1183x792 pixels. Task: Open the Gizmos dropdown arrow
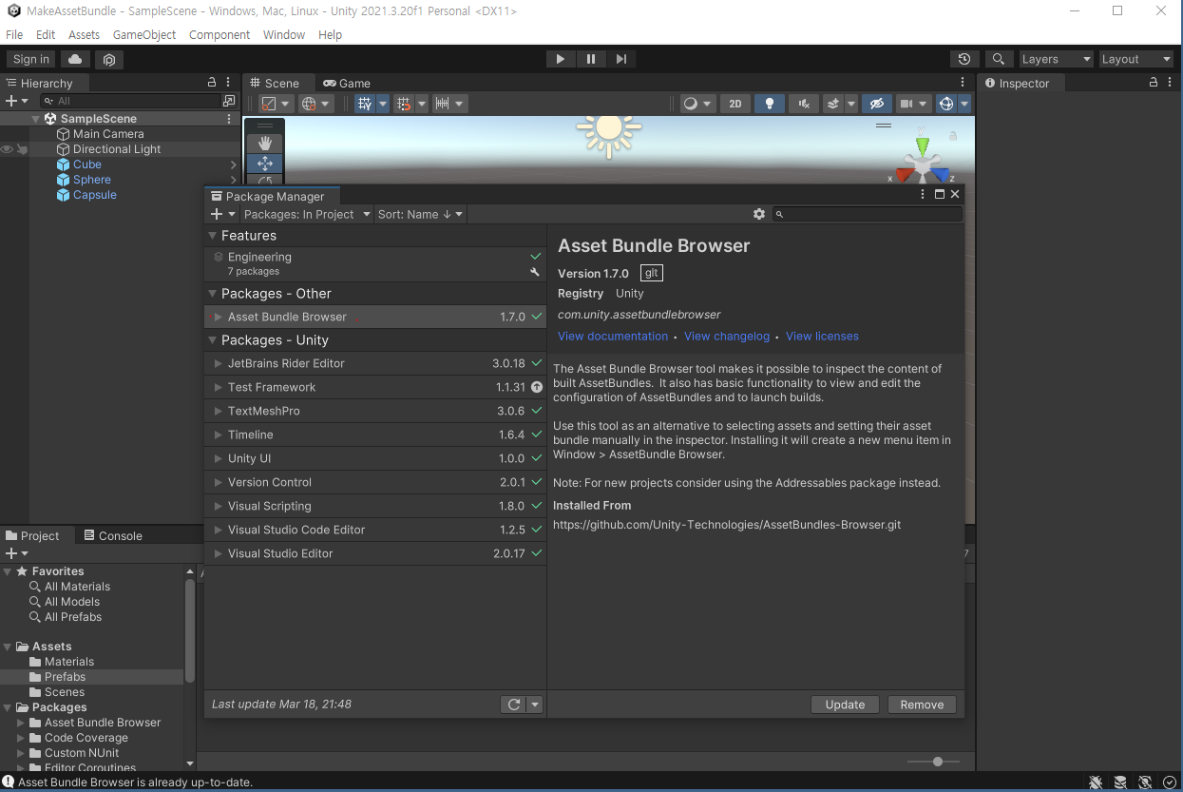[964, 104]
